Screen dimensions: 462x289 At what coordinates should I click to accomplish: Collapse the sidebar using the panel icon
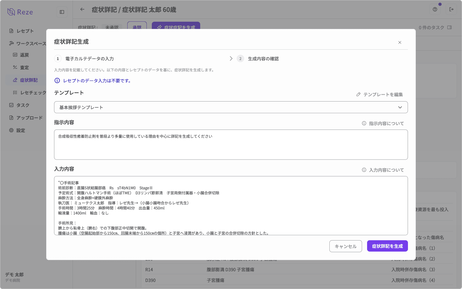[62, 11]
